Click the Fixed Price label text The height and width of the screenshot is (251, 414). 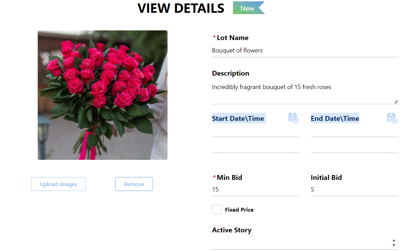(x=239, y=210)
